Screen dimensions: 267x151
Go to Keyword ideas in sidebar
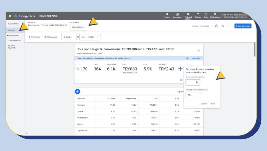[x=14, y=24]
